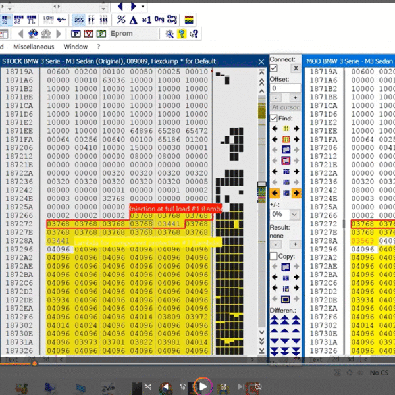This screenshot has height=395, width=395.
Task: Toggle LoHi/HiLo byte order icon
Action: [48, 20]
